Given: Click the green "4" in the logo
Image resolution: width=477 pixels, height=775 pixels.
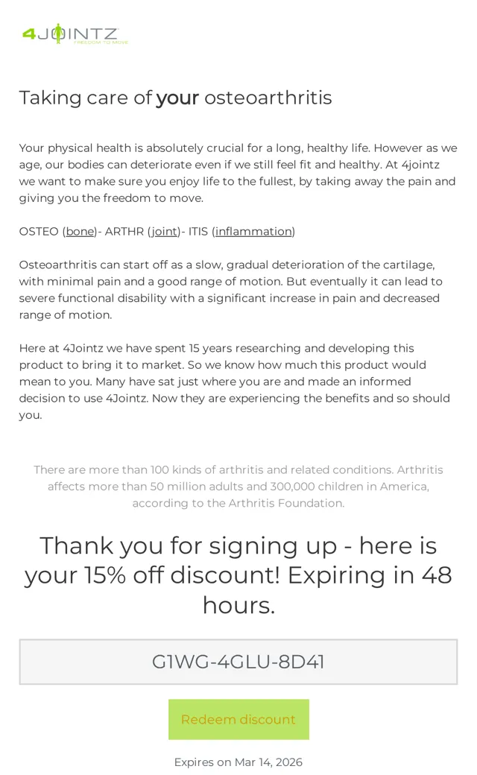Looking at the screenshot, I should (x=29, y=34).
